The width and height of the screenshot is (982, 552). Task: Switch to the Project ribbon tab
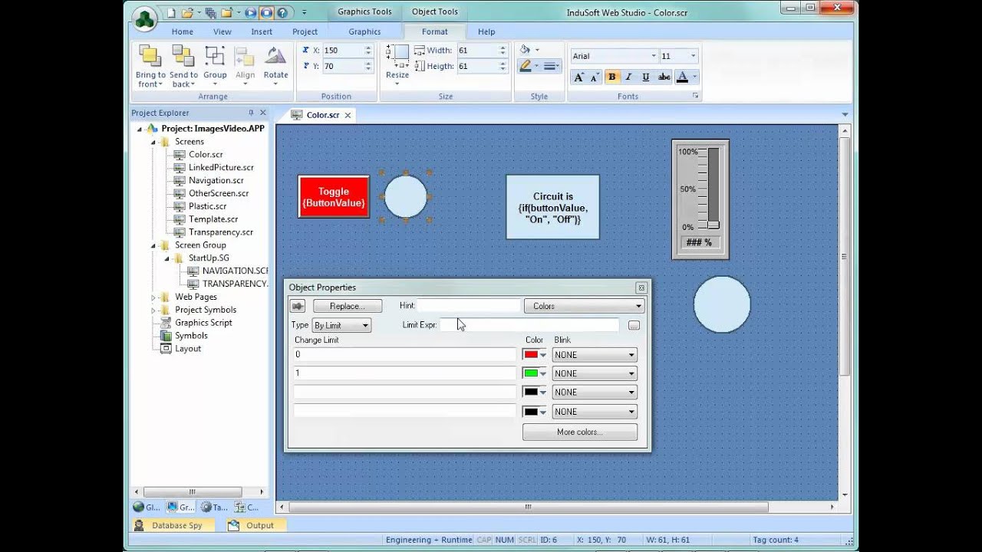click(x=305, y=31)
